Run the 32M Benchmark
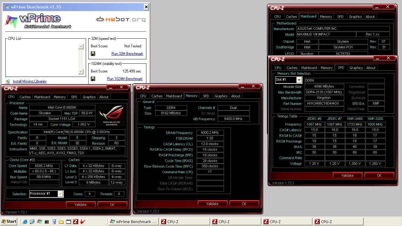402x226 pixels. pos(127,54)
